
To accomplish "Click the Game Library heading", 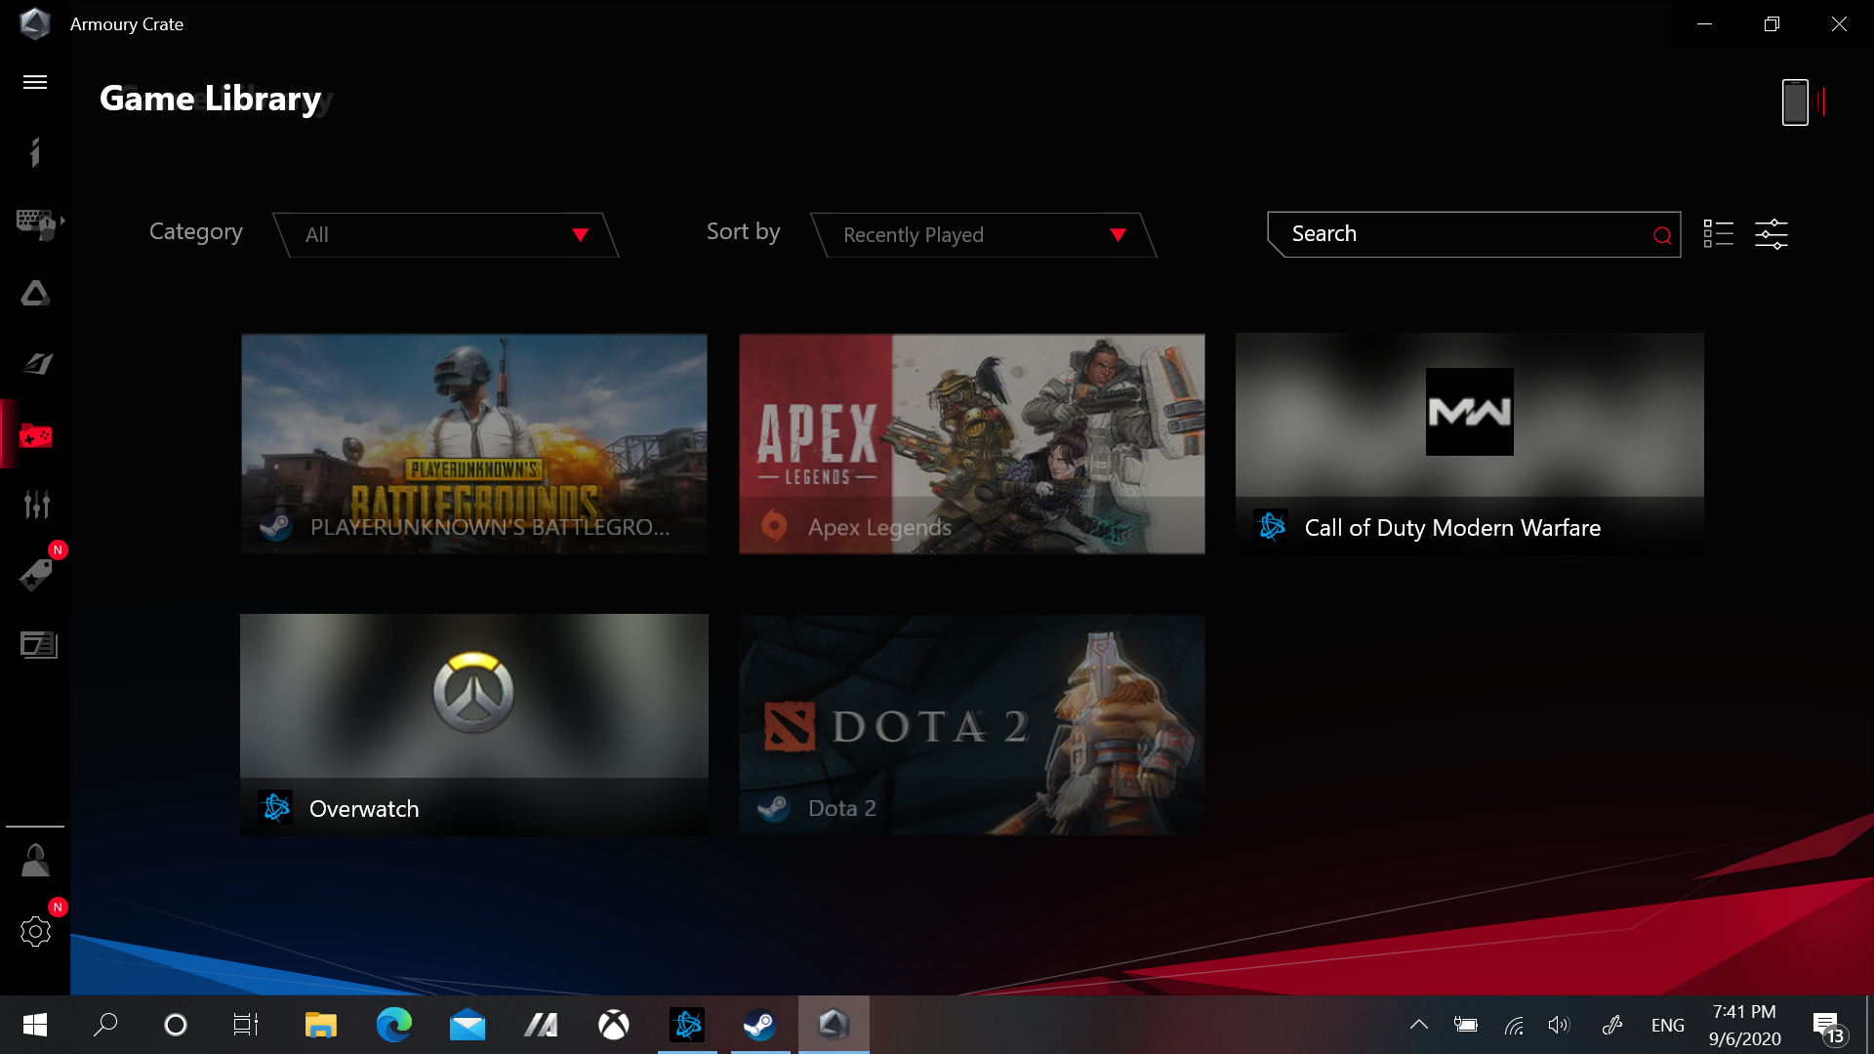I will [211, 99].
